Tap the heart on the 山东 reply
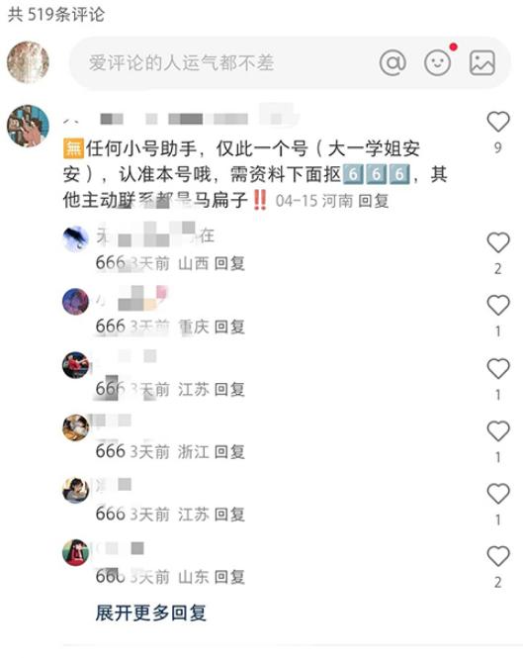 point(498,556)
